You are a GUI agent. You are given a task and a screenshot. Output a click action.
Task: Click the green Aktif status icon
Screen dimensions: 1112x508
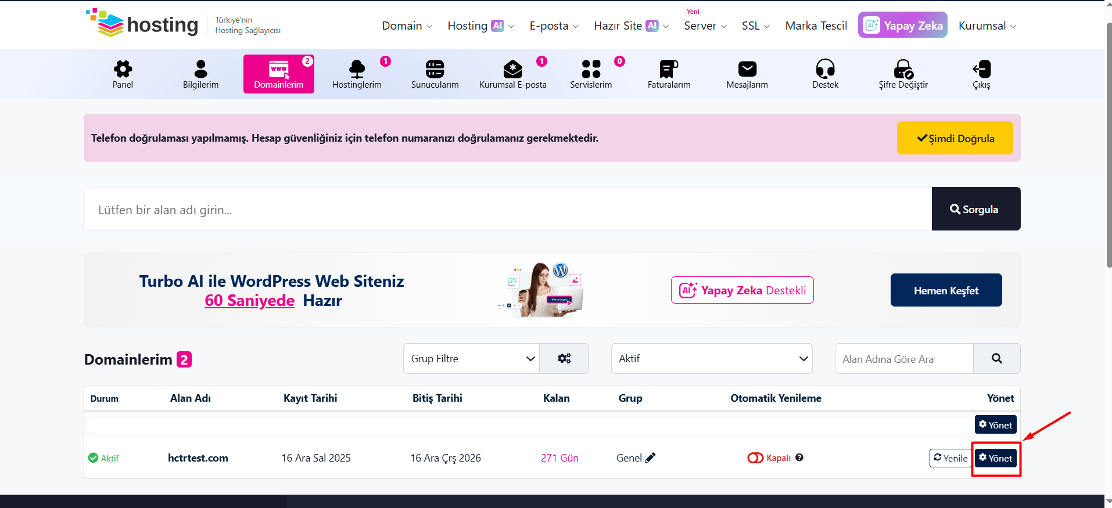coord(93,457)
